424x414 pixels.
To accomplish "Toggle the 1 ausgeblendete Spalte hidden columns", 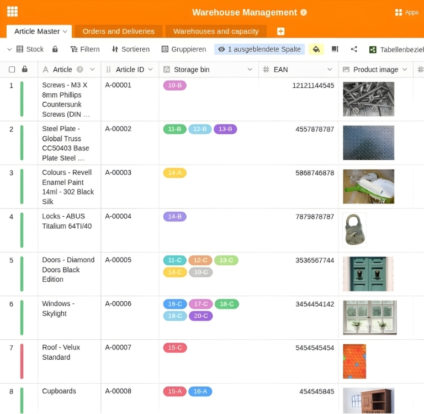I will 259,49.
